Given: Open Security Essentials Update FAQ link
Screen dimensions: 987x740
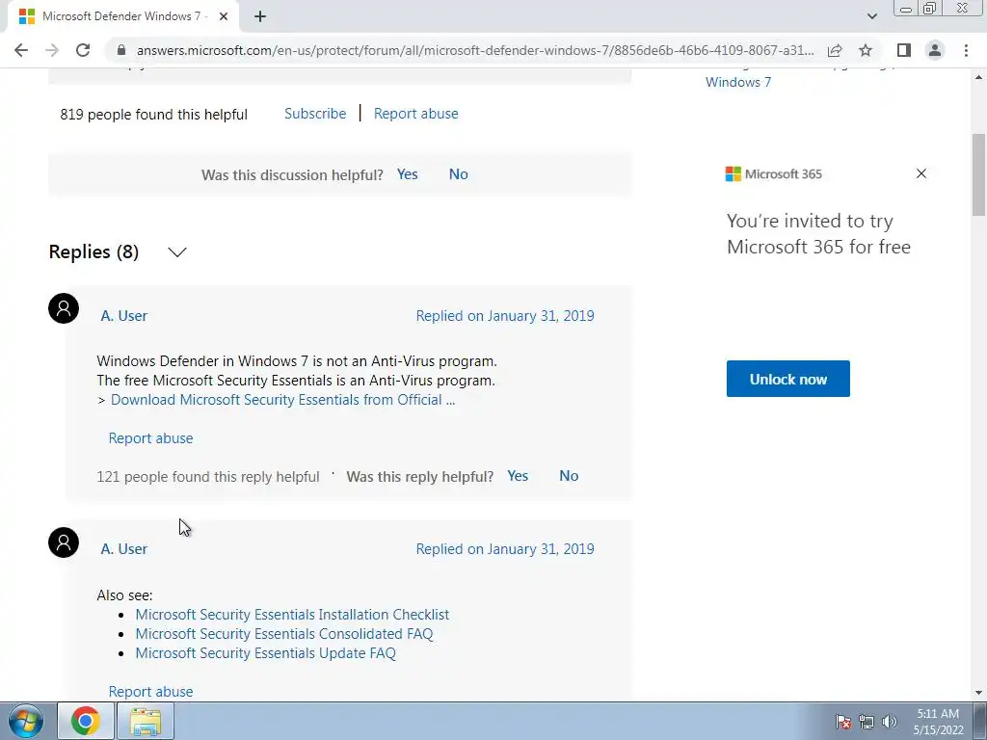Looking at the screenshot, I should click(x=266, y=653).
